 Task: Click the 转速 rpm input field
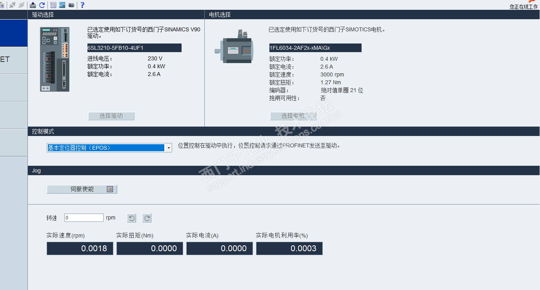pos(84,218)
